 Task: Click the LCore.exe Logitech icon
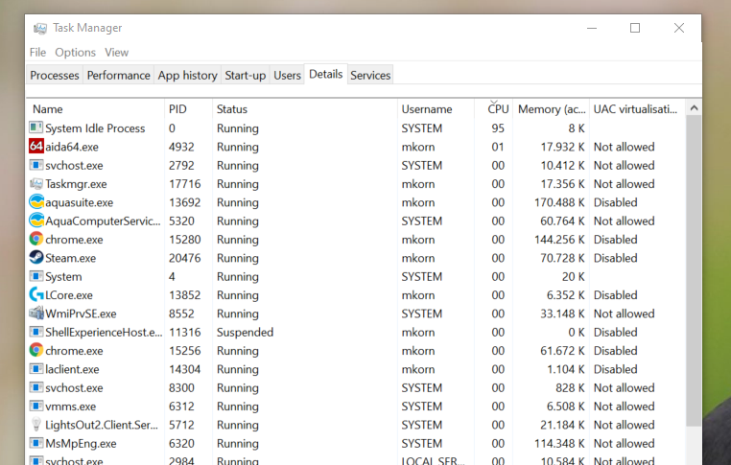[x=35, y=294]
